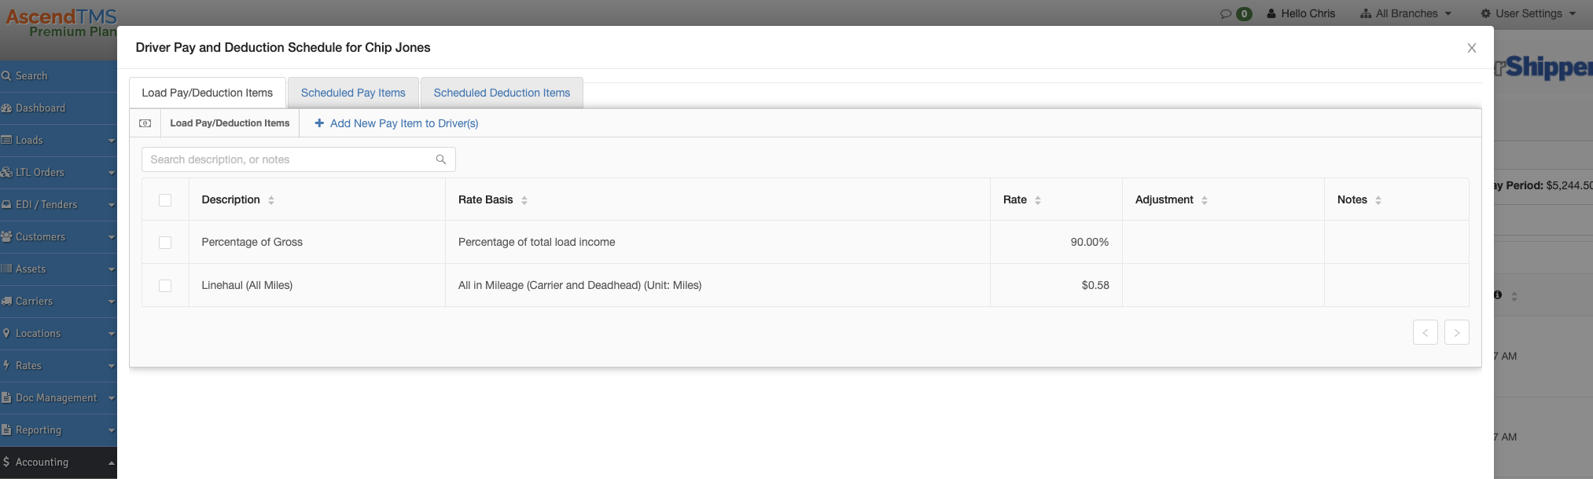This screenshot has height=479, width=1593.
Task: Open the User Settings dropdown caret
Action: click(1573, 14)
